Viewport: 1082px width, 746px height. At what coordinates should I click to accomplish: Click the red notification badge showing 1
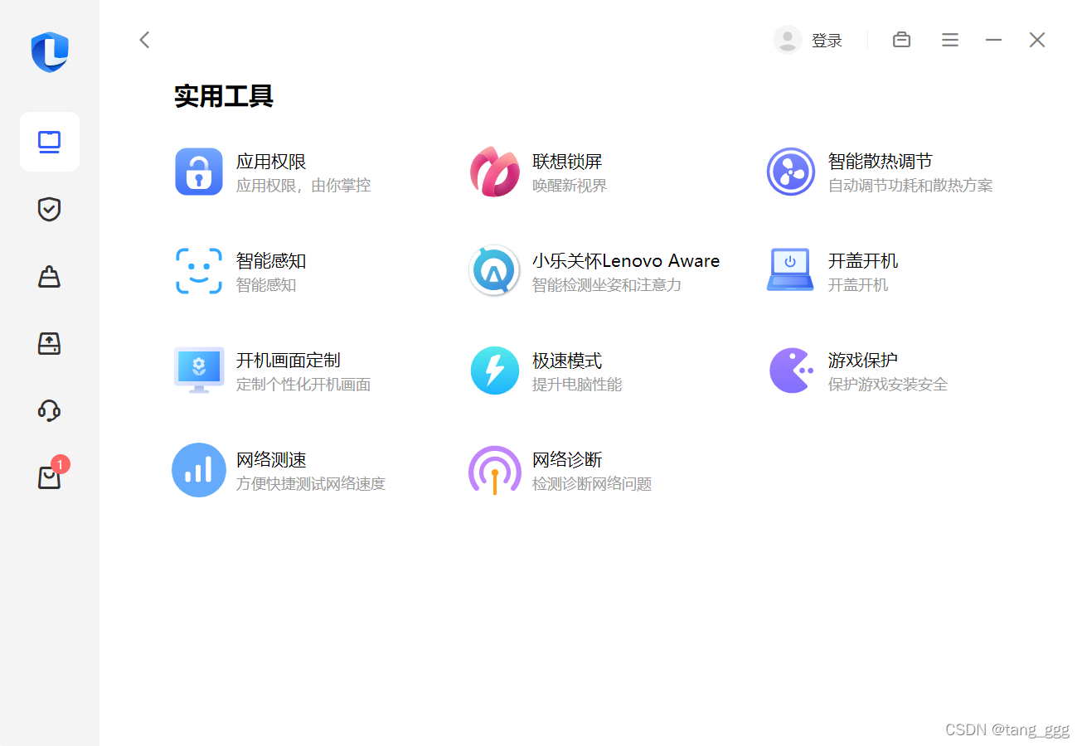pos(61,464)
